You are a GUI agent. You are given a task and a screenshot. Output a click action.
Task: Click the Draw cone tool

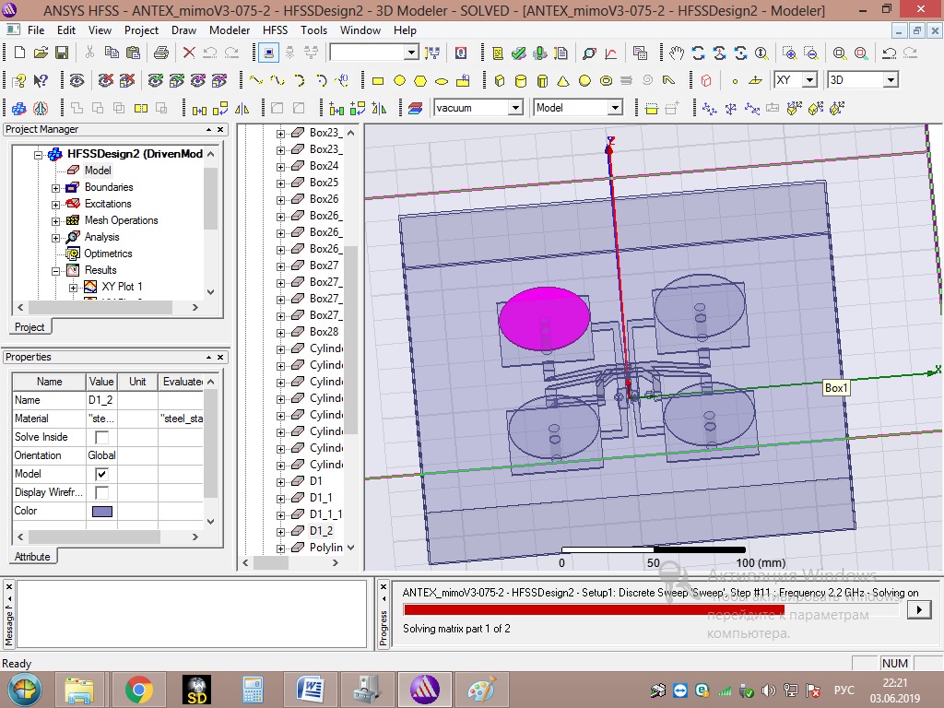(x=563, y=81)
